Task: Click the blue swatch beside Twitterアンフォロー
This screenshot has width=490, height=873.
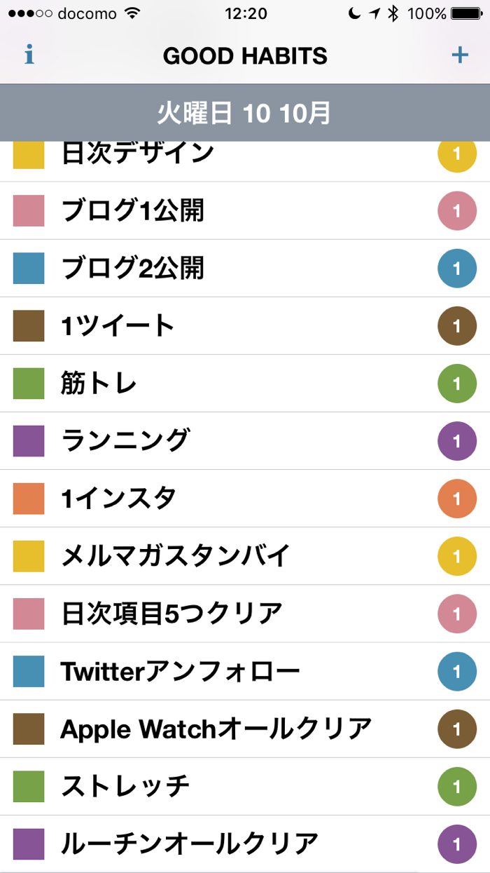Action: [29, 671]
